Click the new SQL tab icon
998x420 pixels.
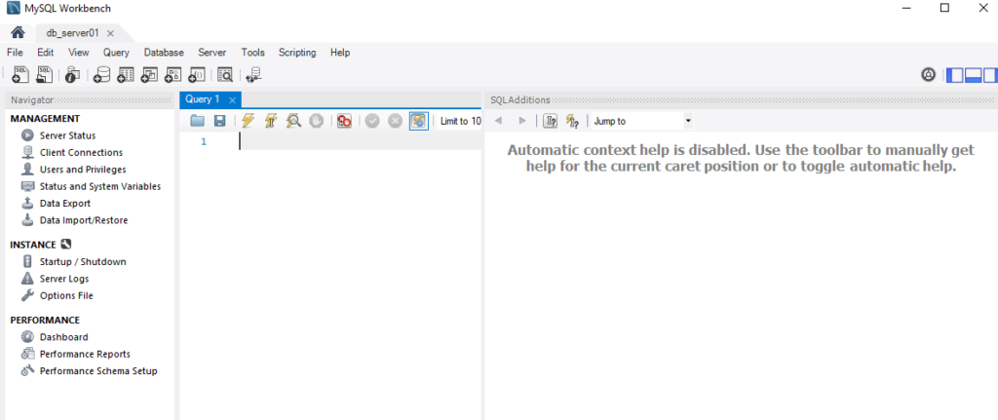20,74
